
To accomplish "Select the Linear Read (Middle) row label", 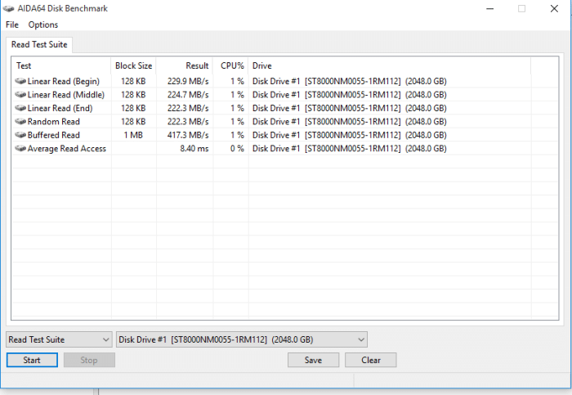I will coord(66,95).
